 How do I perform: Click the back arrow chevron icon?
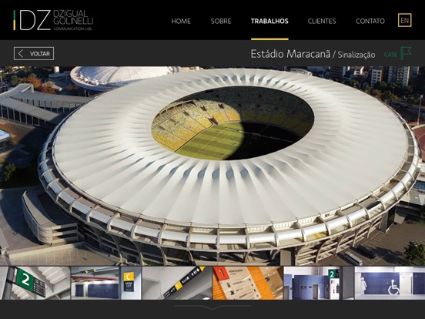click(x=21, y=53)
